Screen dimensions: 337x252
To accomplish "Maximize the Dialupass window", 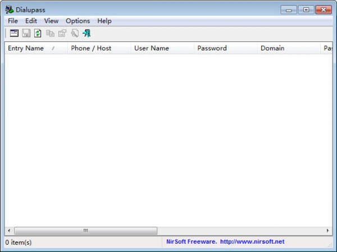I will (x=306, y=10).
